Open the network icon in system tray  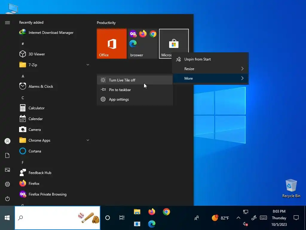click(x=245, y=212)
